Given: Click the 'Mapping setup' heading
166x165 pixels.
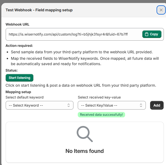Looking at the screenshot, I should pyautogui.click(x=18, y=92).
